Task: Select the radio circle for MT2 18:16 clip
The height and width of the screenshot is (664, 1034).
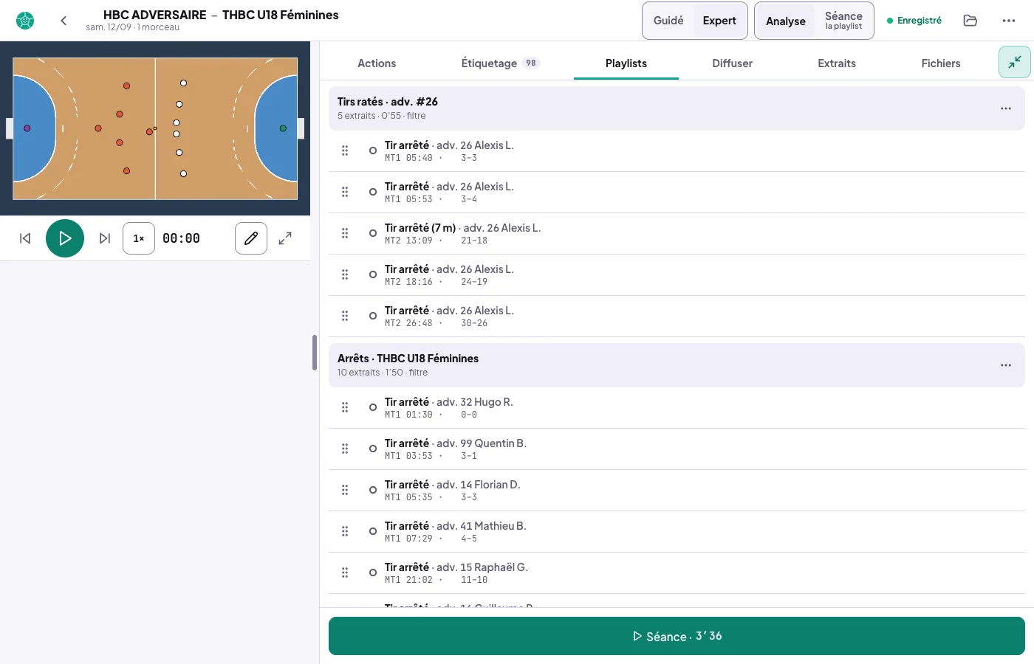Action: [373, 274]
